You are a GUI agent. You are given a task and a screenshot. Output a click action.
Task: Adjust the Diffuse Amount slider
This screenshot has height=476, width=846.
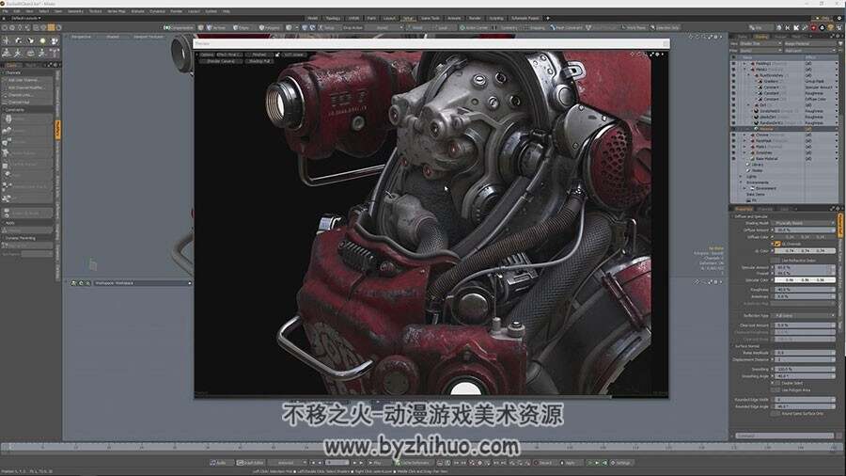coord(805,230)
